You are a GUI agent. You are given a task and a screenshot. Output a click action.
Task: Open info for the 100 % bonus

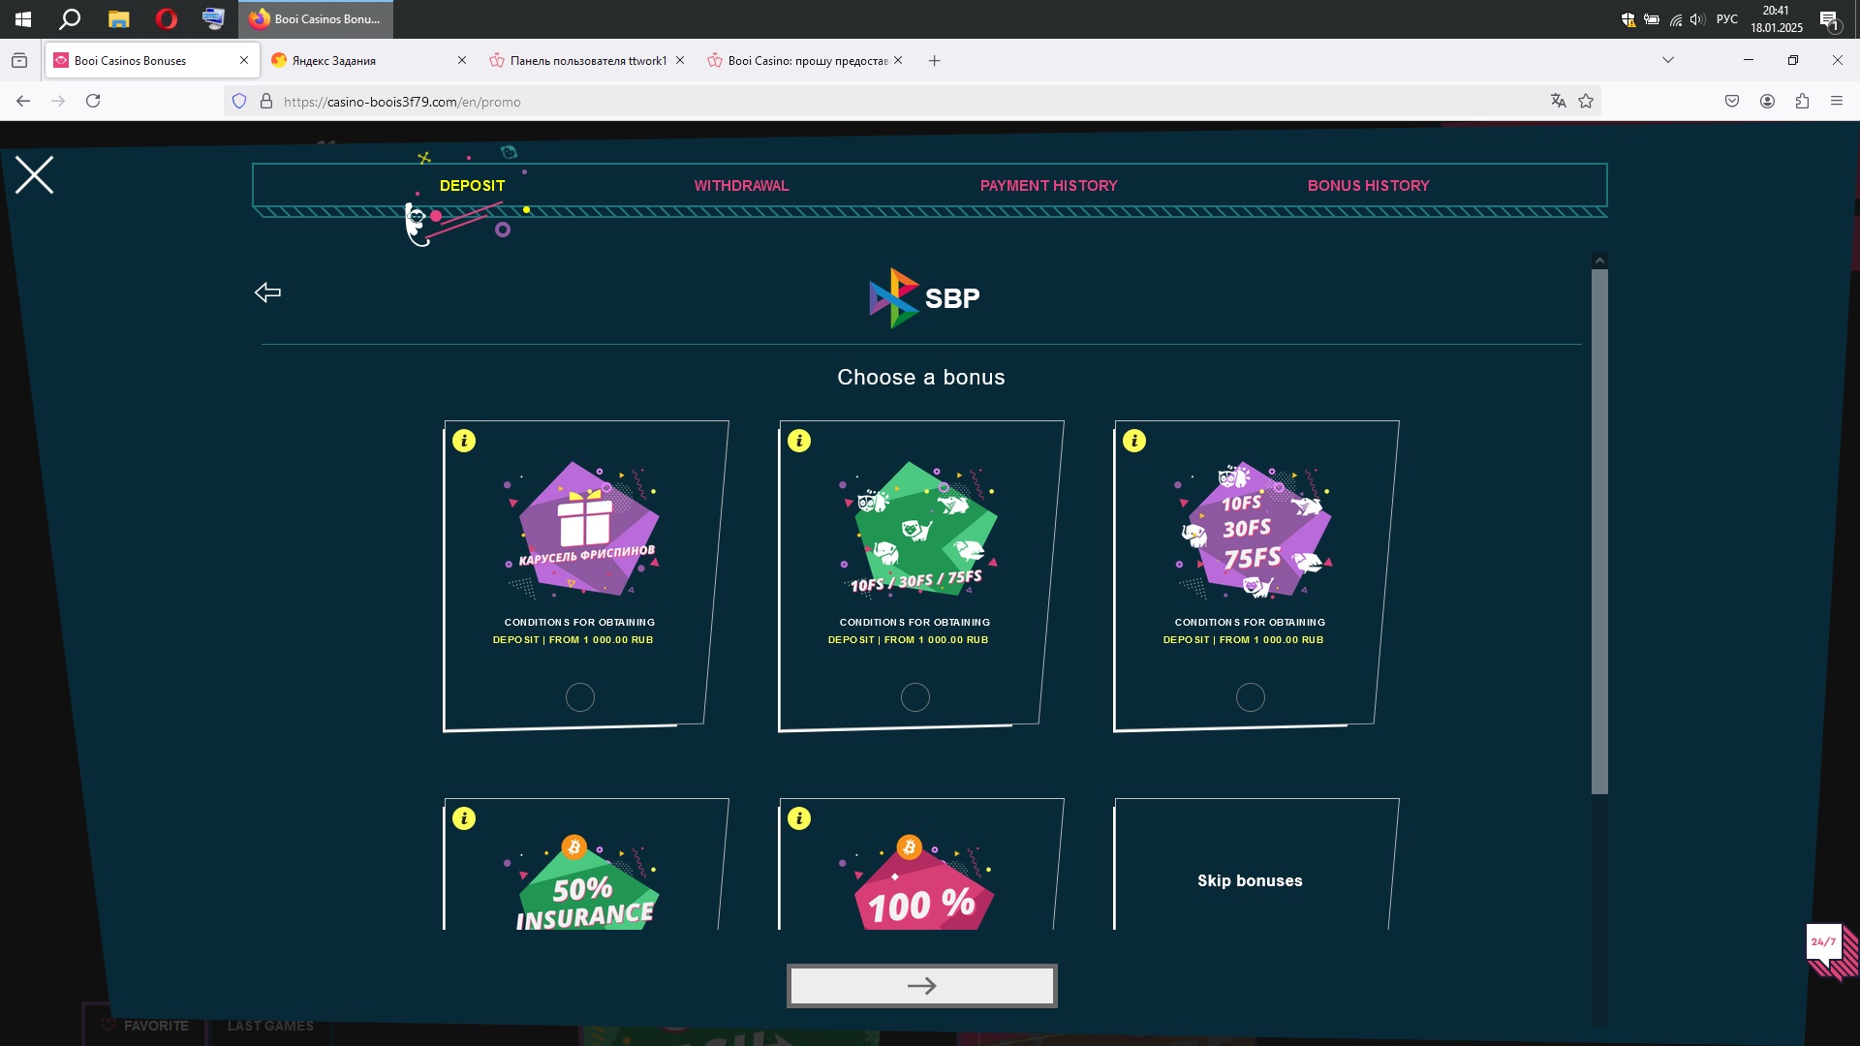pos(799,818)
